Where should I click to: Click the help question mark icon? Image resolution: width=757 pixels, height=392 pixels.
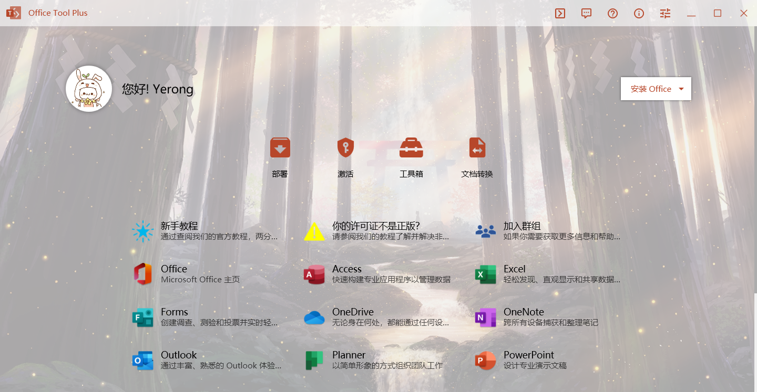click(612, 14)
